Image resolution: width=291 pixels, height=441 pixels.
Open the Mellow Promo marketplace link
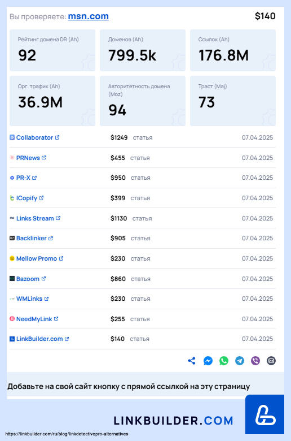tap(37, 258)
